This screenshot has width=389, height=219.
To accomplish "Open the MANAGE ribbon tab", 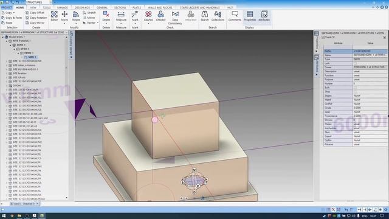I will click(62, 8).
